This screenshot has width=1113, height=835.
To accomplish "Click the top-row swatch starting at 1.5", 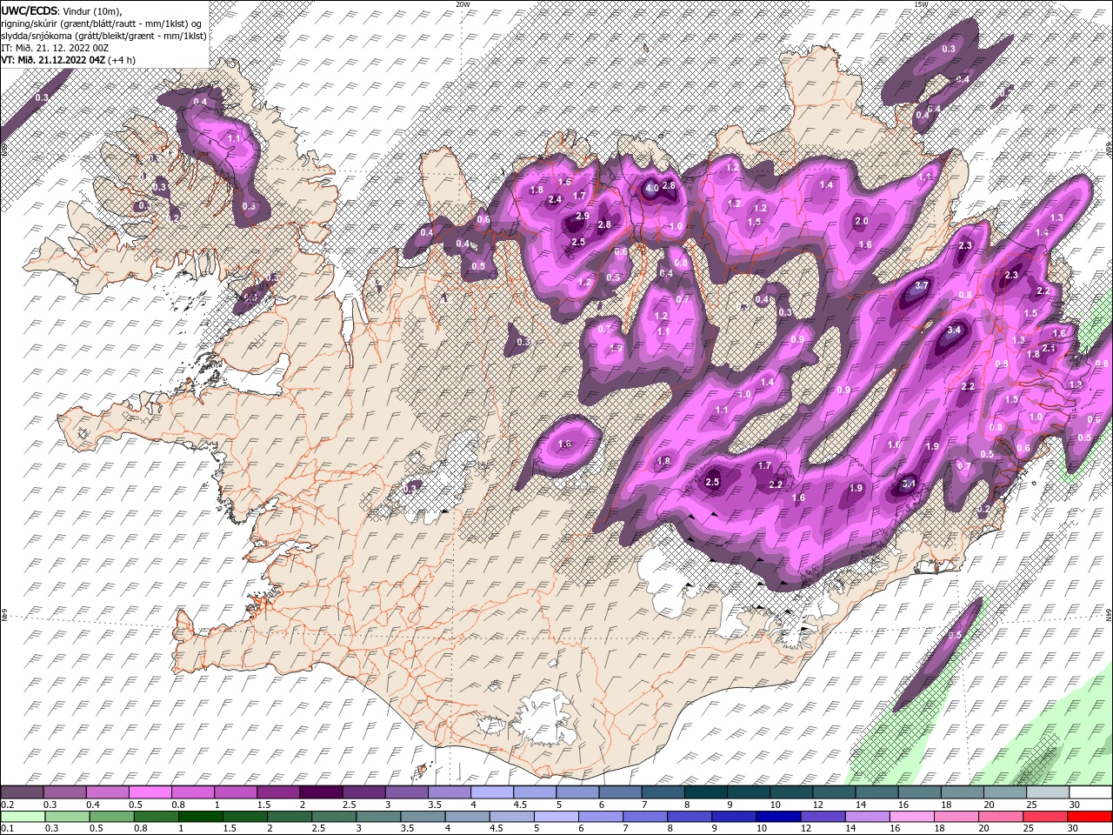I will (x=277, y=792).
